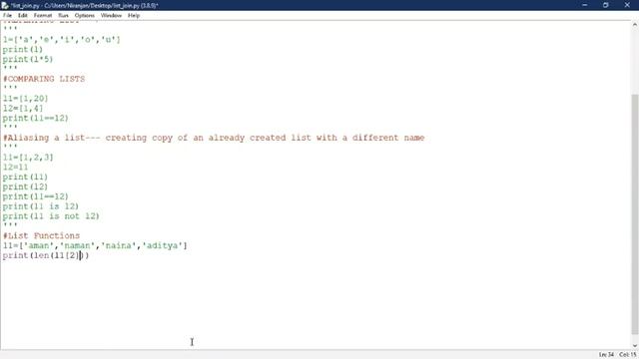Viewport: 639px width, 359px height.
Task: Click the vertical scrollbar thumb
Action: point(635,214)
